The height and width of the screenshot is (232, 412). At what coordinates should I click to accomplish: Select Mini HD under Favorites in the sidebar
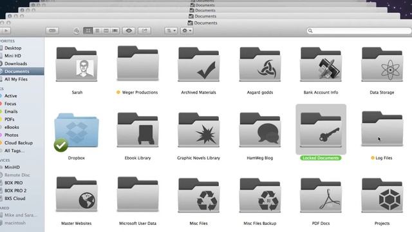pos(13,56)
